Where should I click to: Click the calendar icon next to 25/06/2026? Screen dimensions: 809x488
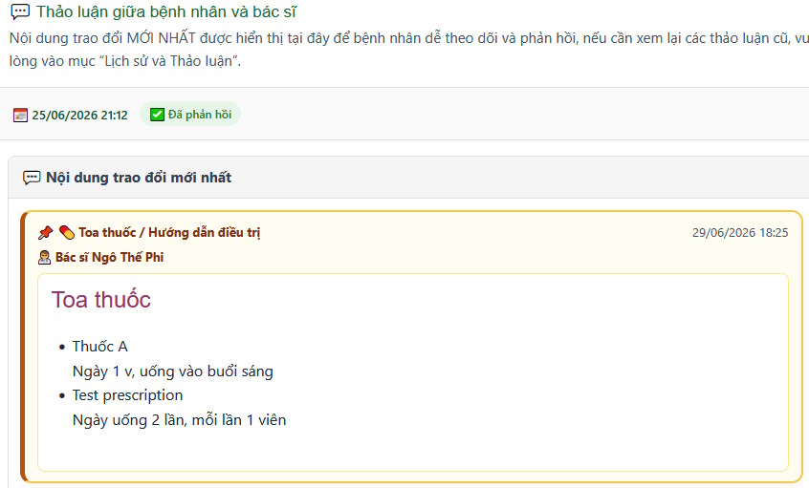pyautogui.click(x=20, y=115)
